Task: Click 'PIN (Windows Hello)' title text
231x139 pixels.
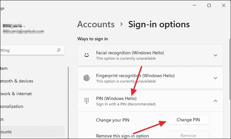Action: (116, 98)
